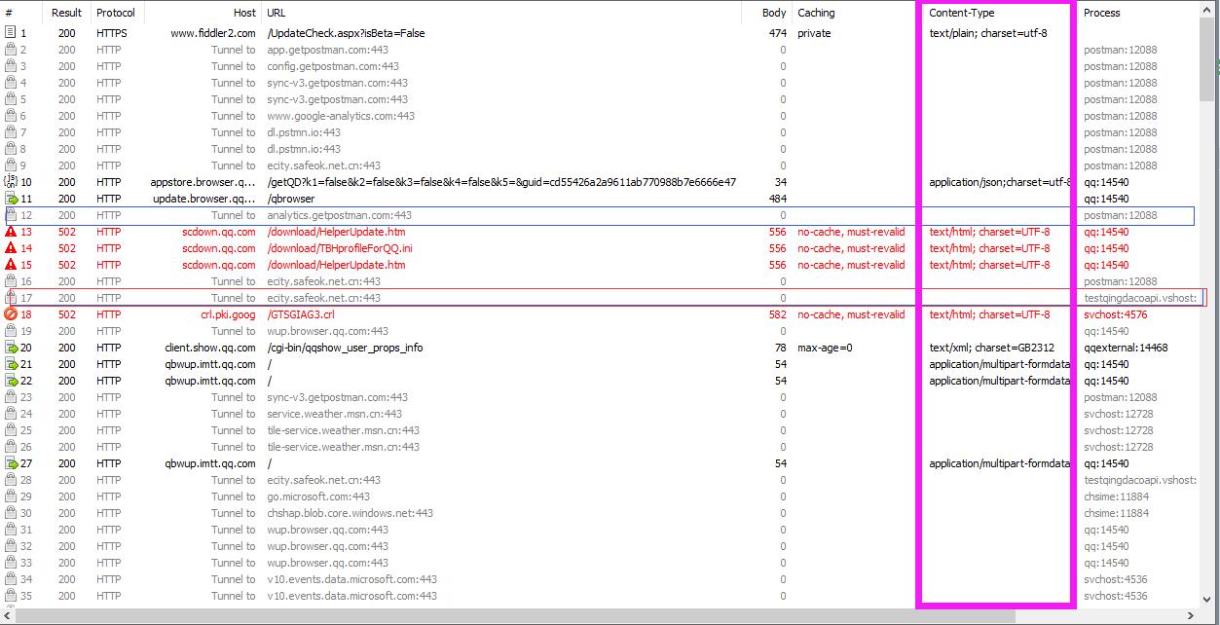
Task: Select the chshap.blob.core.windows.net:443 row
Action: click(601, 513)
